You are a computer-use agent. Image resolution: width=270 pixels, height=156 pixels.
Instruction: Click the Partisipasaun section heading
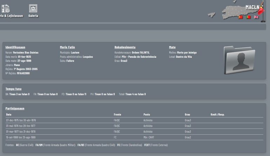coord(15,108)
